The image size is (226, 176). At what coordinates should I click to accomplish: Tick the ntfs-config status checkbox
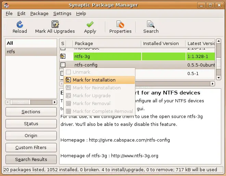tap(63, 65)
